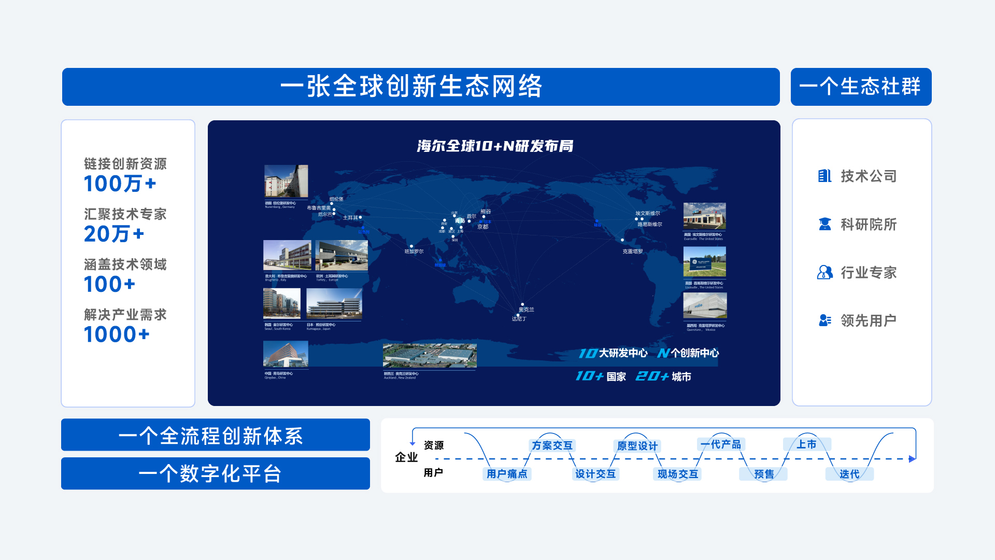995x560 pixels.
Task: Click the people icon beside 行业专家
Action: (x=825, y=272)
